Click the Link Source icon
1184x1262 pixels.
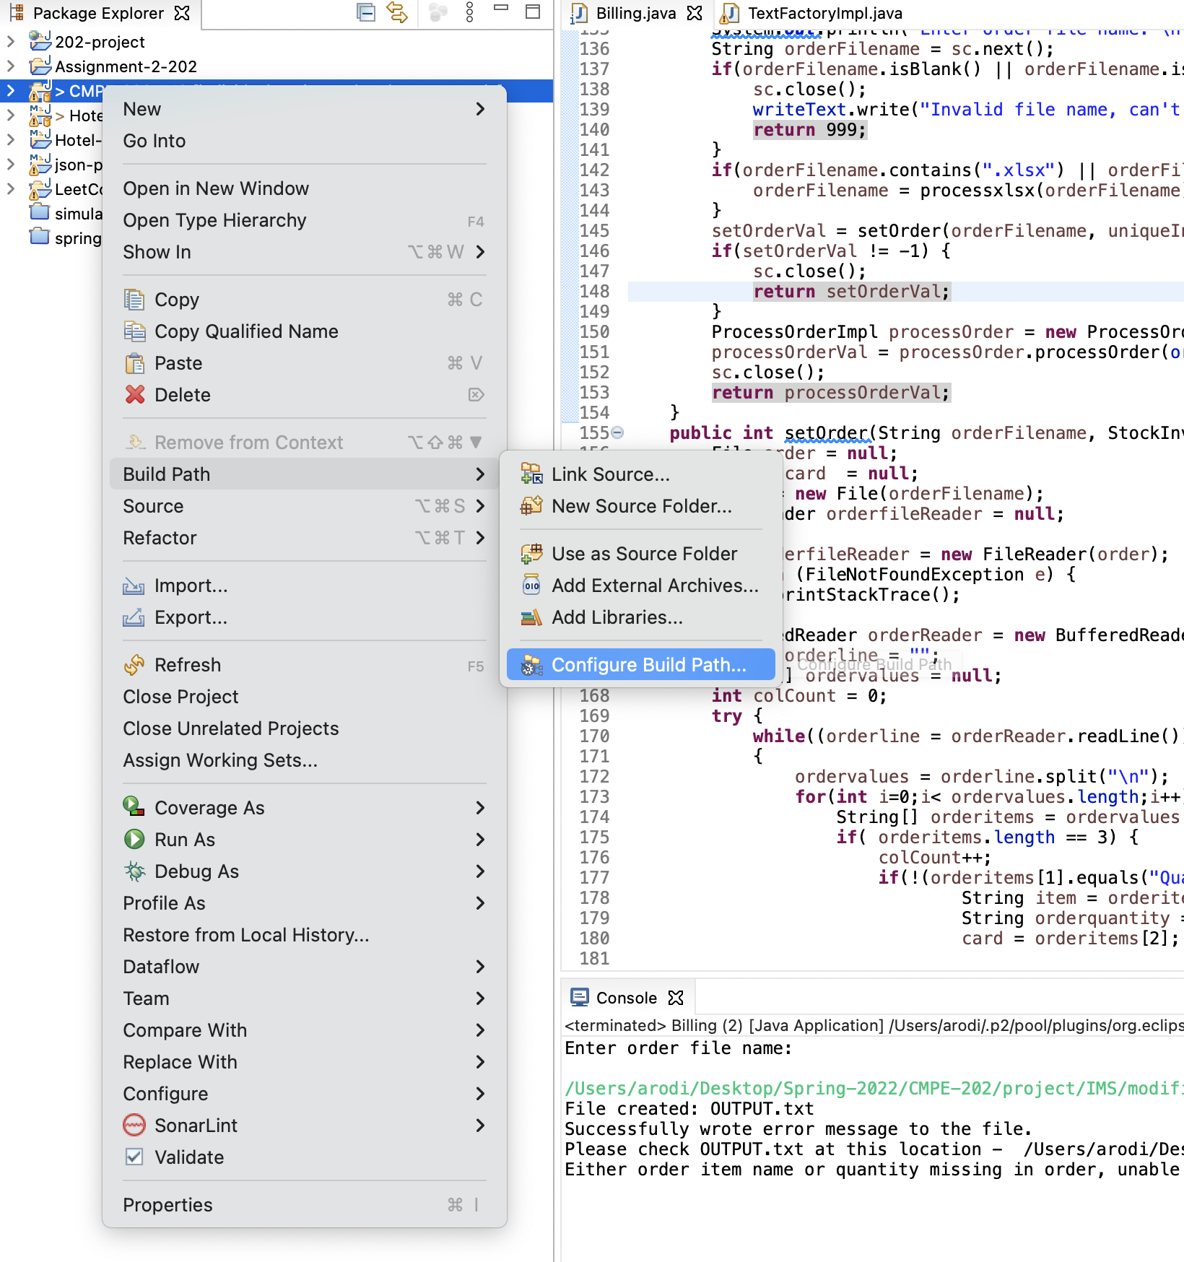click(x=531, y=474)
